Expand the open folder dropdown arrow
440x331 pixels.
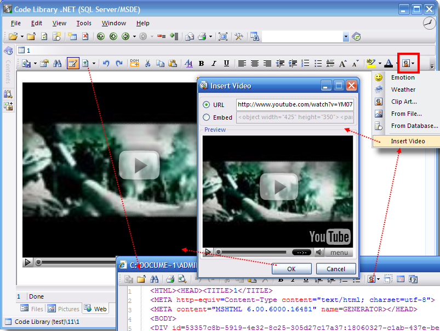click(x=22, y=37)
